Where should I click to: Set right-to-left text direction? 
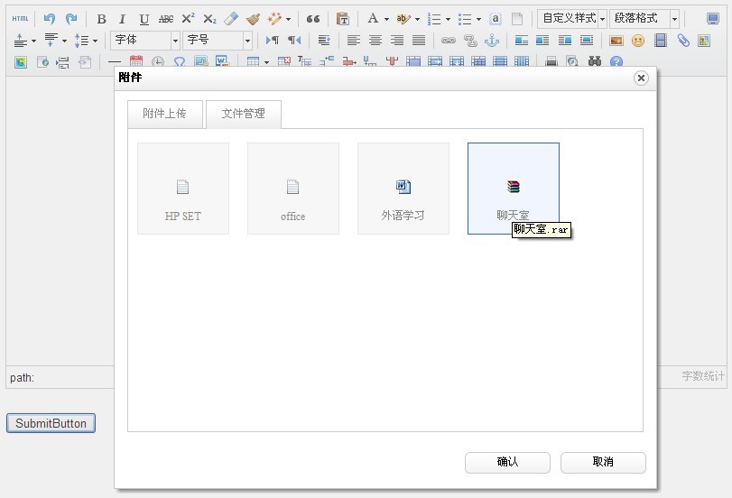294,40
